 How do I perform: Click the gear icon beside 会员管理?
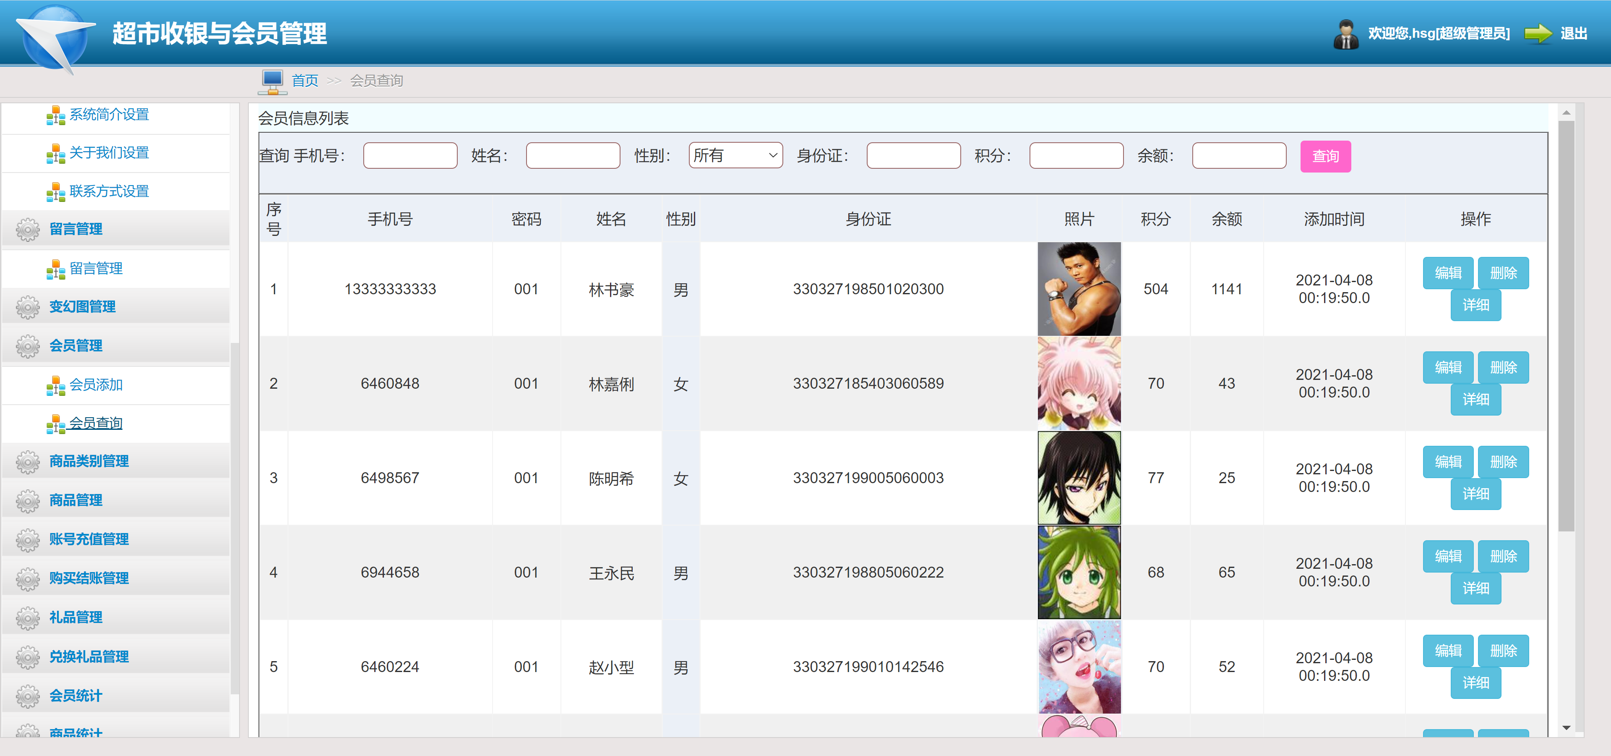[x=28, y=346]
